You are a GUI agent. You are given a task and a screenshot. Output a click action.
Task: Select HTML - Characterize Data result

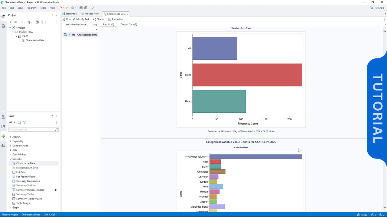click(x=81, y=35)
